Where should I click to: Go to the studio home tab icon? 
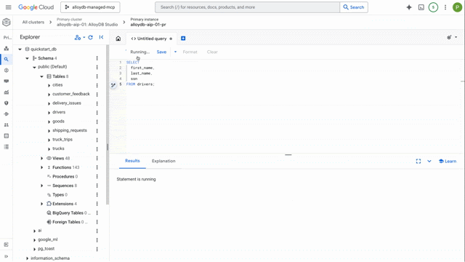point(118,39)
